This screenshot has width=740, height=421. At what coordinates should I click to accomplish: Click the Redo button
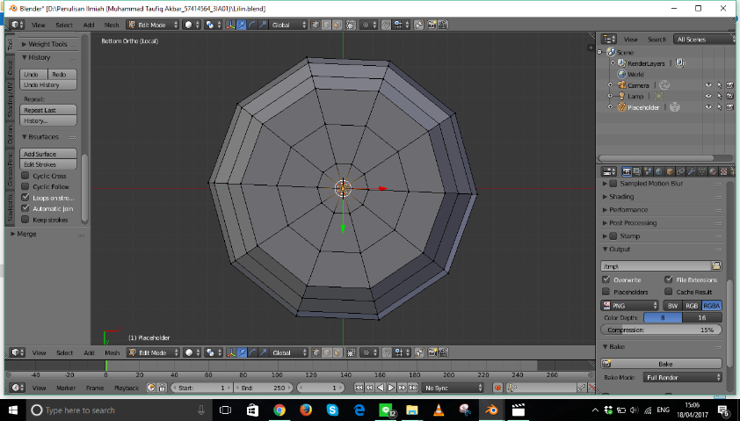[62, 74]
